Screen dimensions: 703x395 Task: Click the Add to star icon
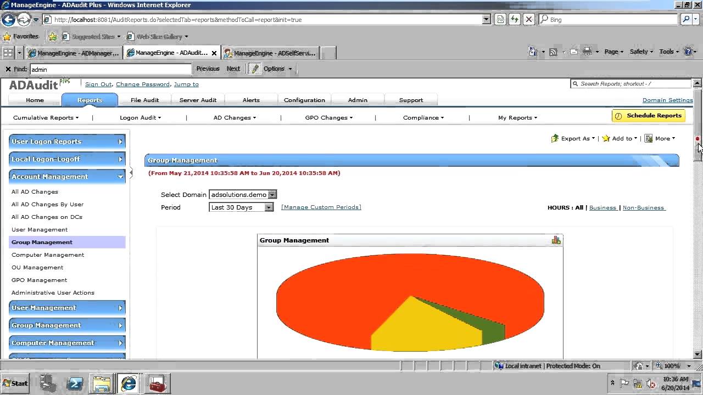[x=606, y=138]
